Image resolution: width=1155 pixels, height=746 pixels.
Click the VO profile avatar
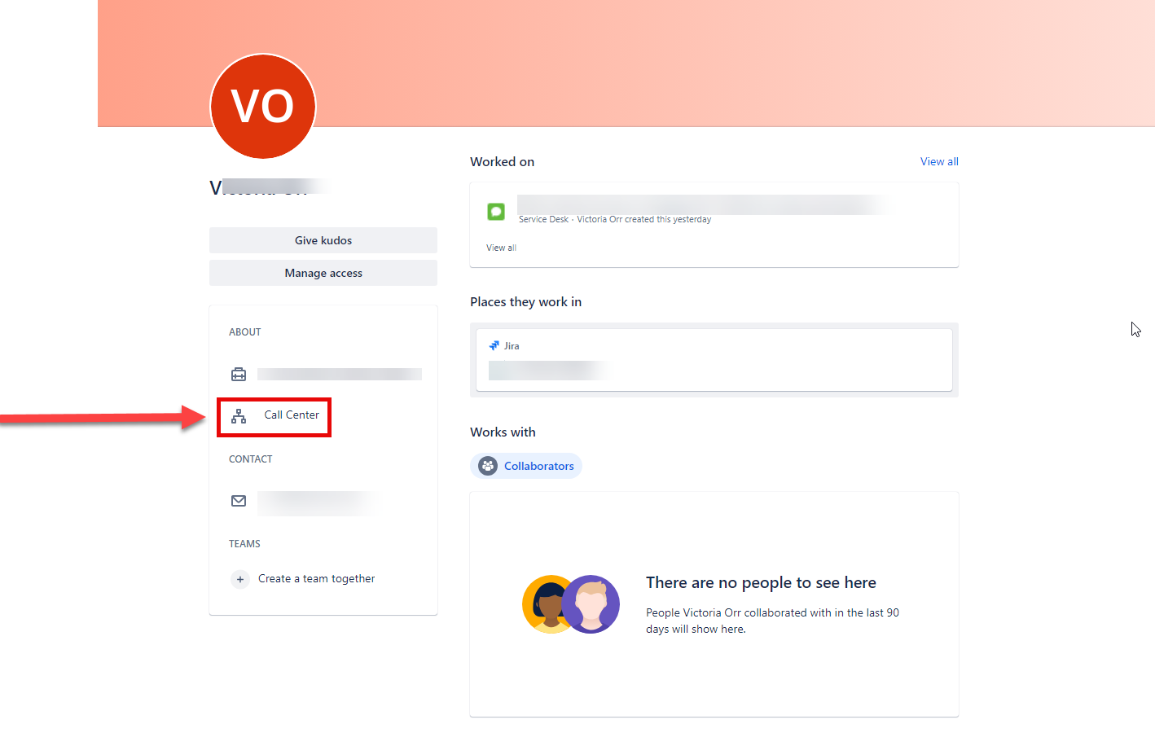point(262,107)
